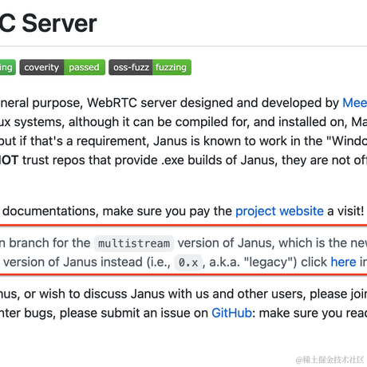The image size is (367, 367).
Task: Click the coverity badge label
Action: (x=41, y=67)
